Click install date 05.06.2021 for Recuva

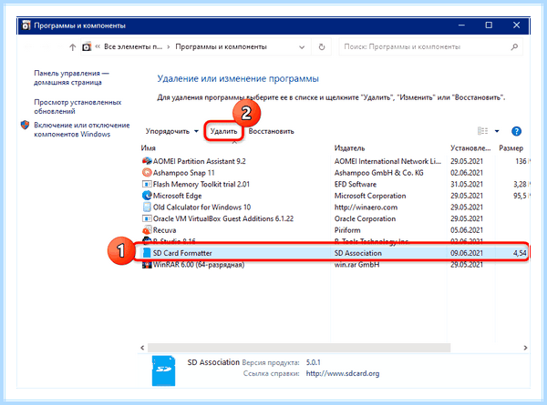tap(467, 230)
